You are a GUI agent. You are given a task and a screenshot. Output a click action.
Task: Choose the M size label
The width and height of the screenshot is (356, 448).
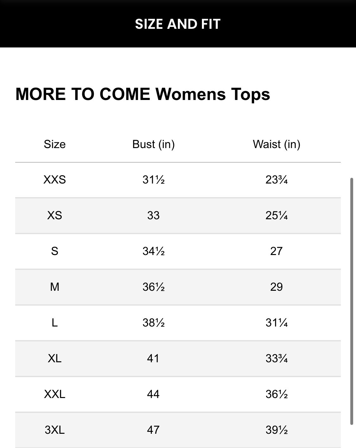55,287
